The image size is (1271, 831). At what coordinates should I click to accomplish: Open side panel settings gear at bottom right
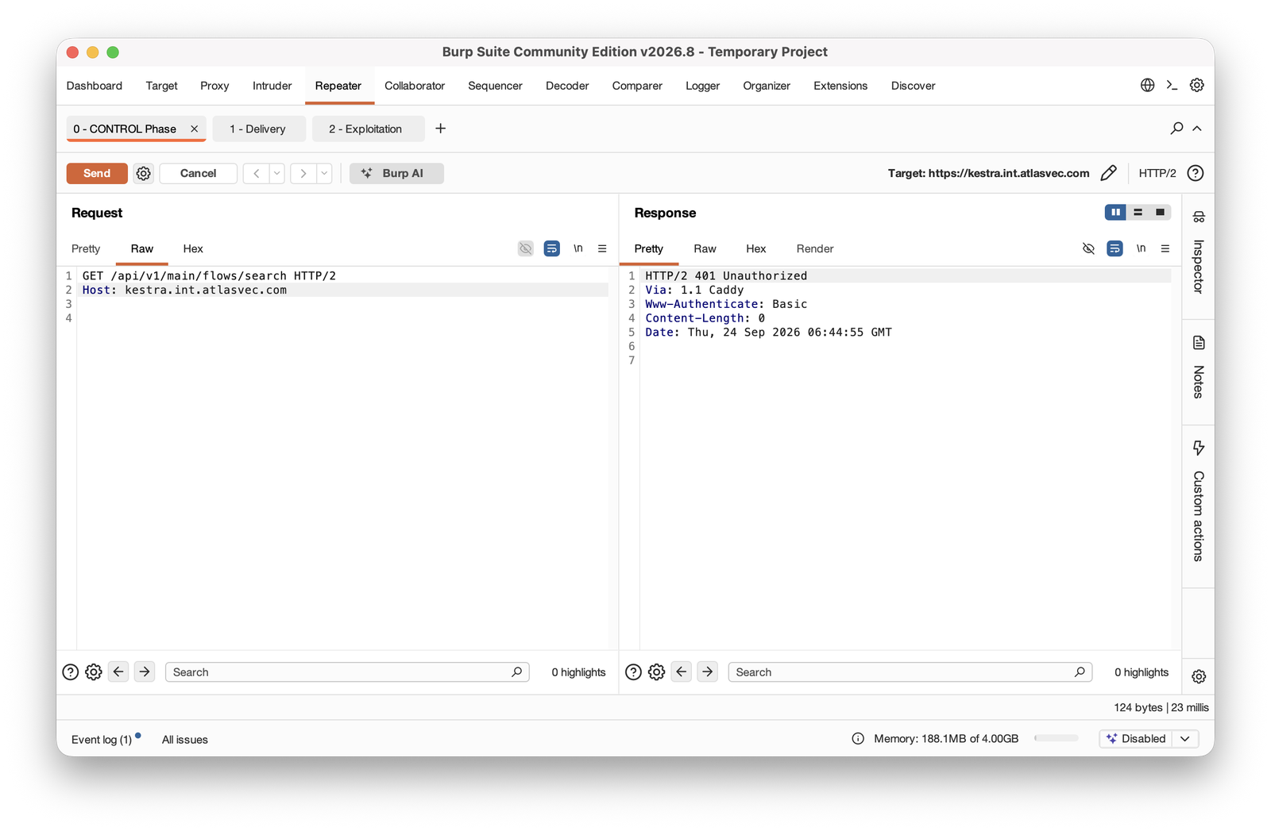point(1199,676)
